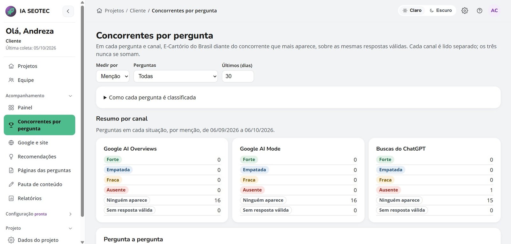Click the trophy icon of Concorrentes por pergunta

(11, 125)
